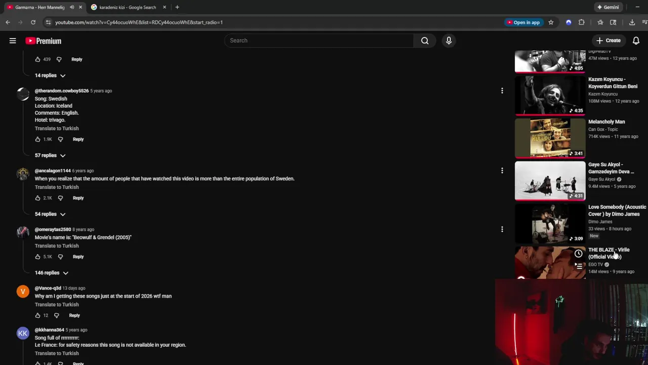Open the Gaye Su Akyol video thumbnail
This screenshot has height=365, width=648.
[x=550, y=180]
